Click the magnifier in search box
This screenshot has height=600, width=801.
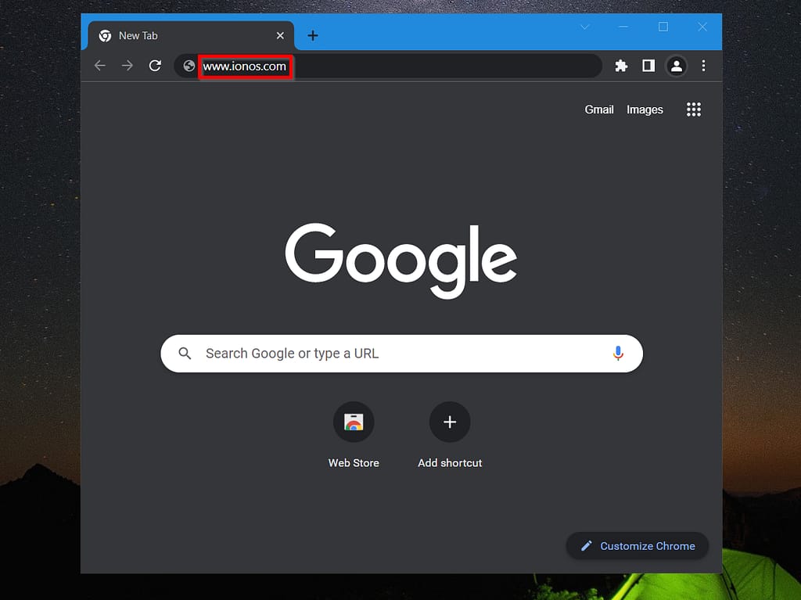pos(185,353)
